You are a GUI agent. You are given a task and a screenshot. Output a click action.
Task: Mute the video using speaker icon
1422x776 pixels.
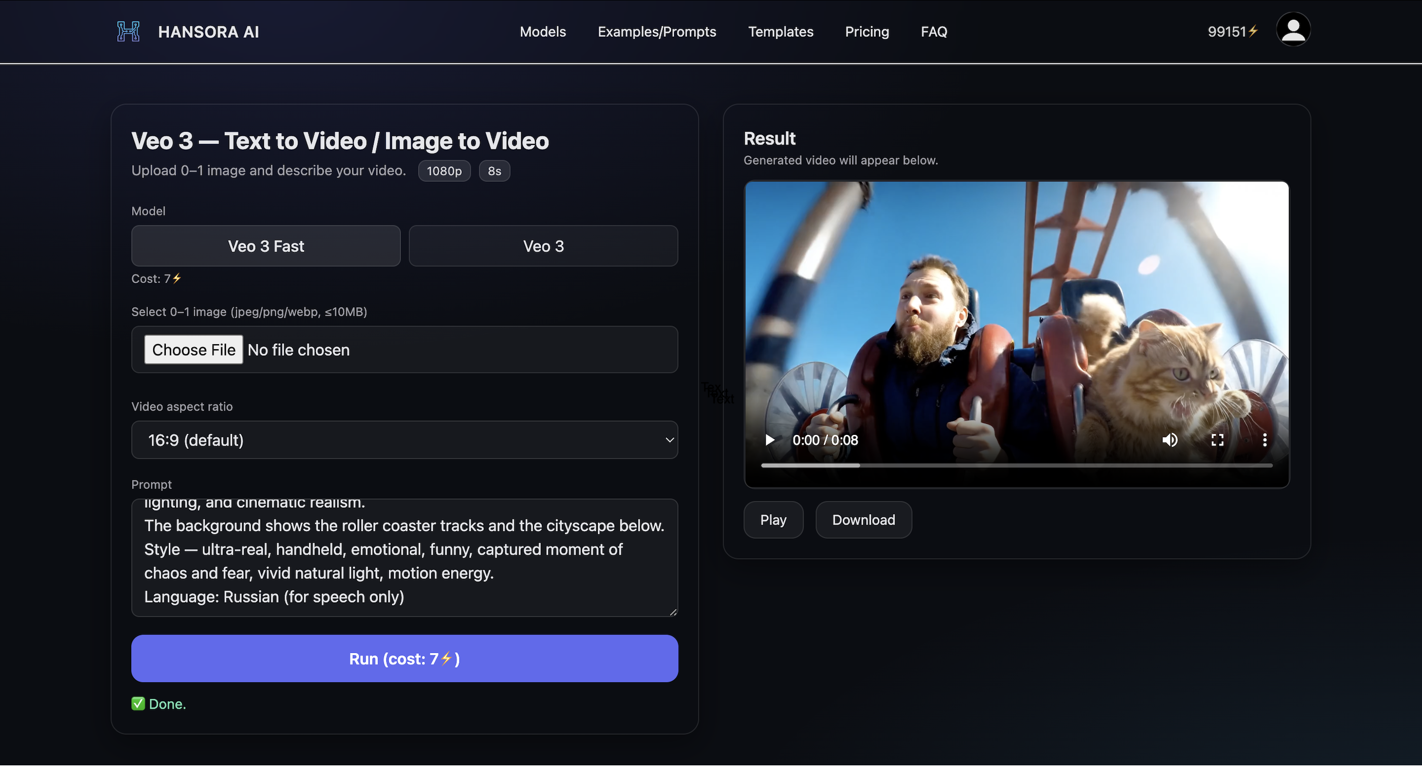point(1170,439)
